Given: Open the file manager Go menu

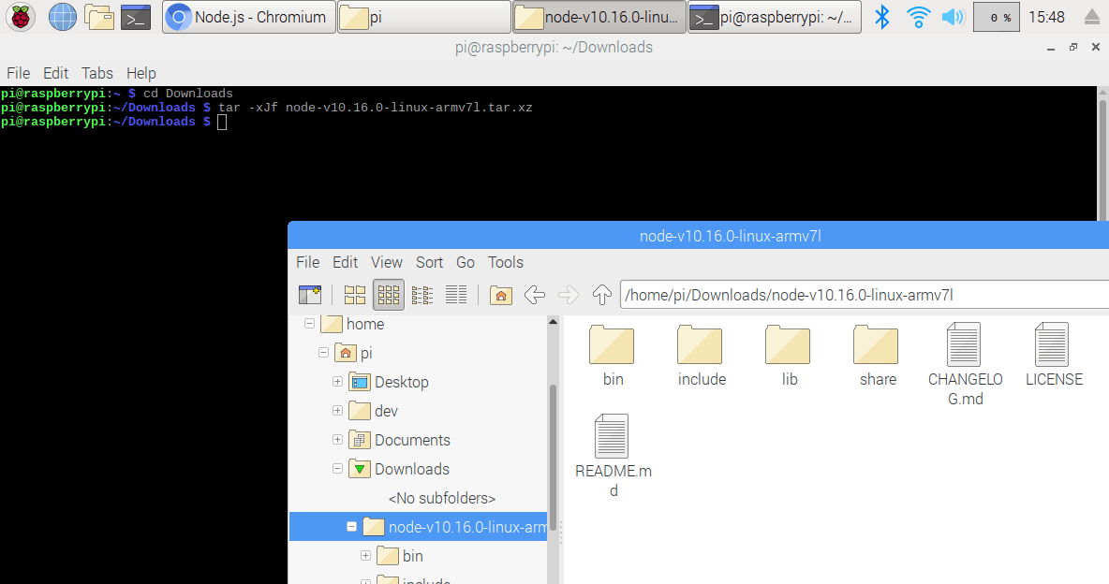Looking at the screenshot, I should [466, 262].
